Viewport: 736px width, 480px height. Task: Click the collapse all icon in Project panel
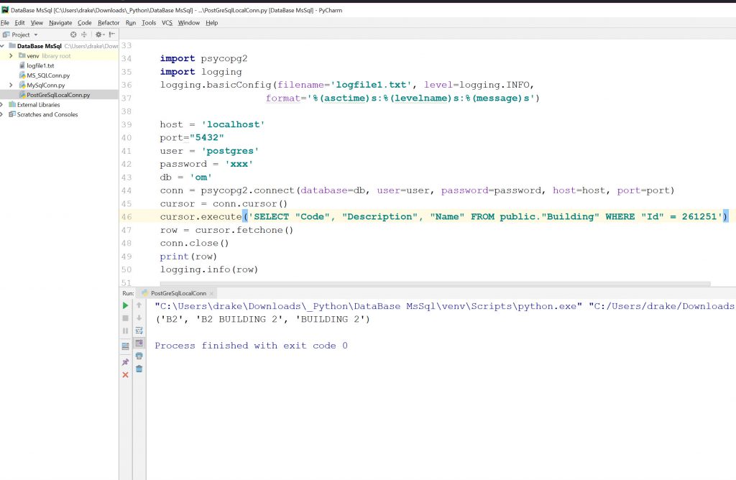click(x=84, y=34)
